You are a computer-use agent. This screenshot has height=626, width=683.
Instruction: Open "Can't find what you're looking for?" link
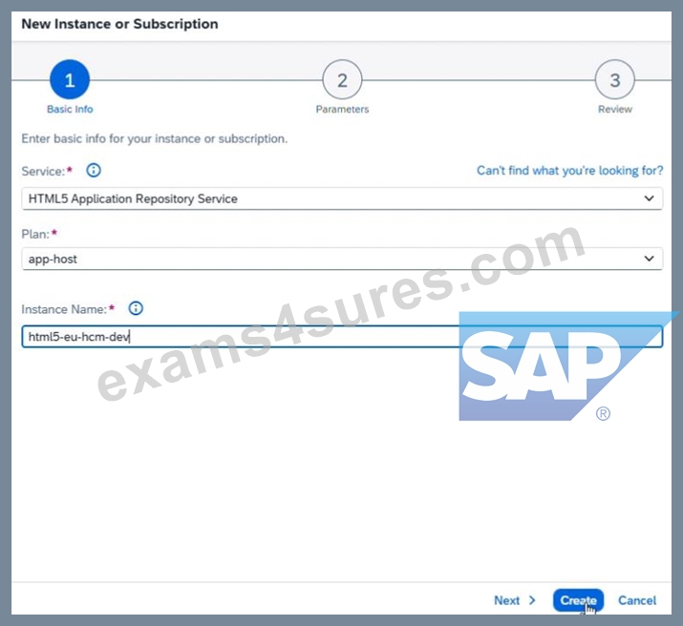click(569, 170)
